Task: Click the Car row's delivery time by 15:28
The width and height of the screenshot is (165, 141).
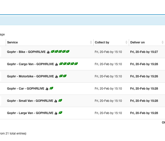Action: tap(144, 89)
